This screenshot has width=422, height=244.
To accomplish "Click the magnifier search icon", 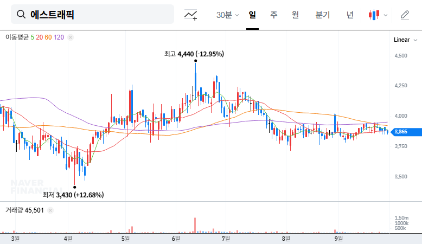I will 21,15.
